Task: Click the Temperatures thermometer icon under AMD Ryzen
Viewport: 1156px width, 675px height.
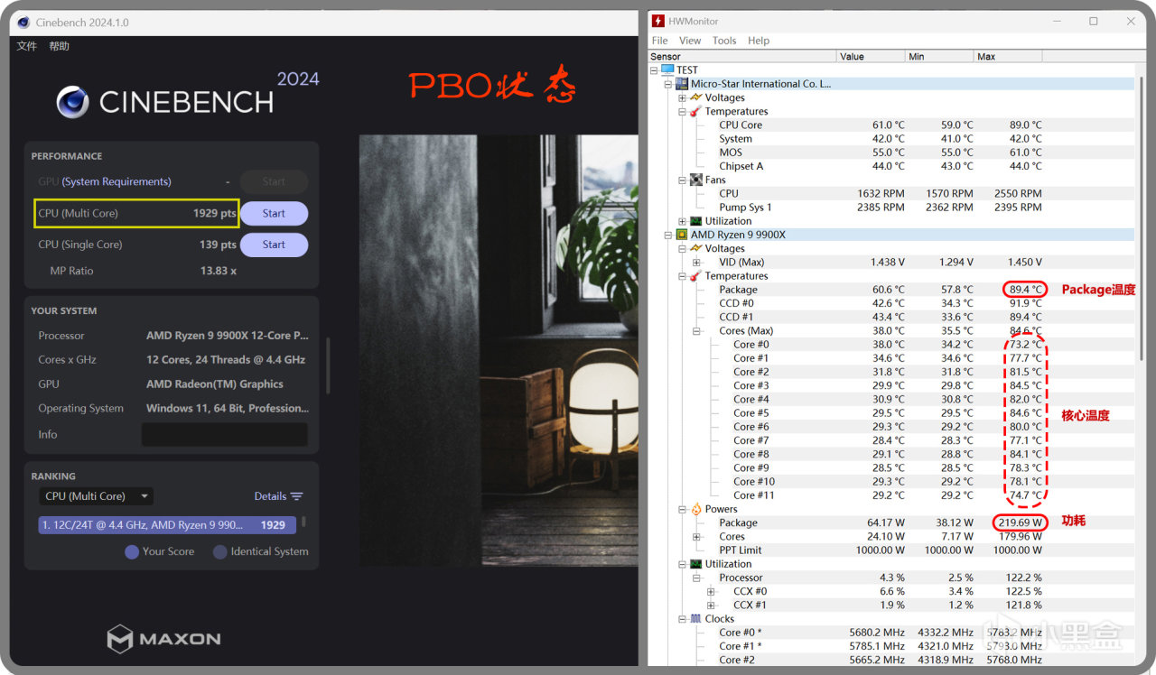Action: [695, 276]
